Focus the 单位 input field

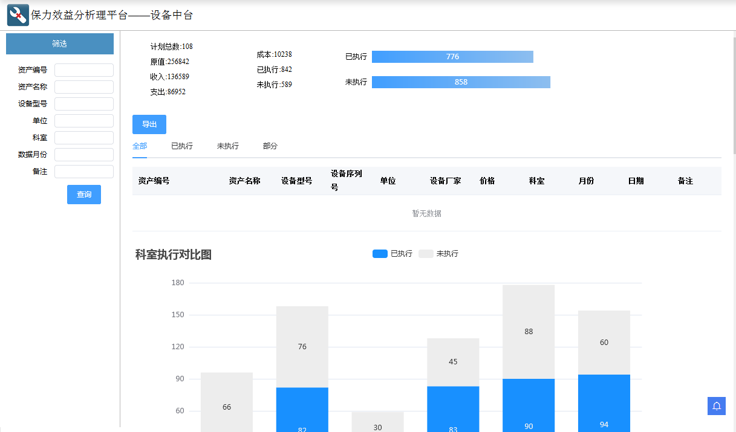pyautogui.click(x=84, y=121)
